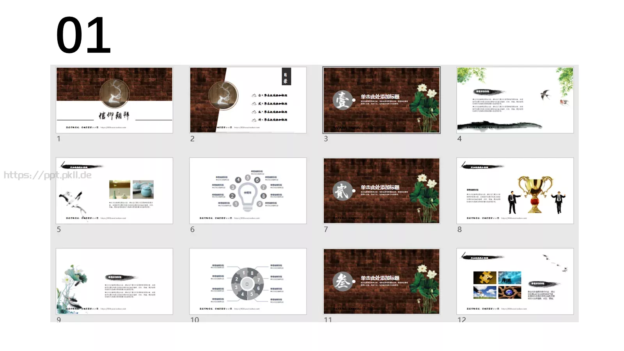
Task: Open slide 6 lightbulb diagram thumbnail
Action: (x=248, y=191)
